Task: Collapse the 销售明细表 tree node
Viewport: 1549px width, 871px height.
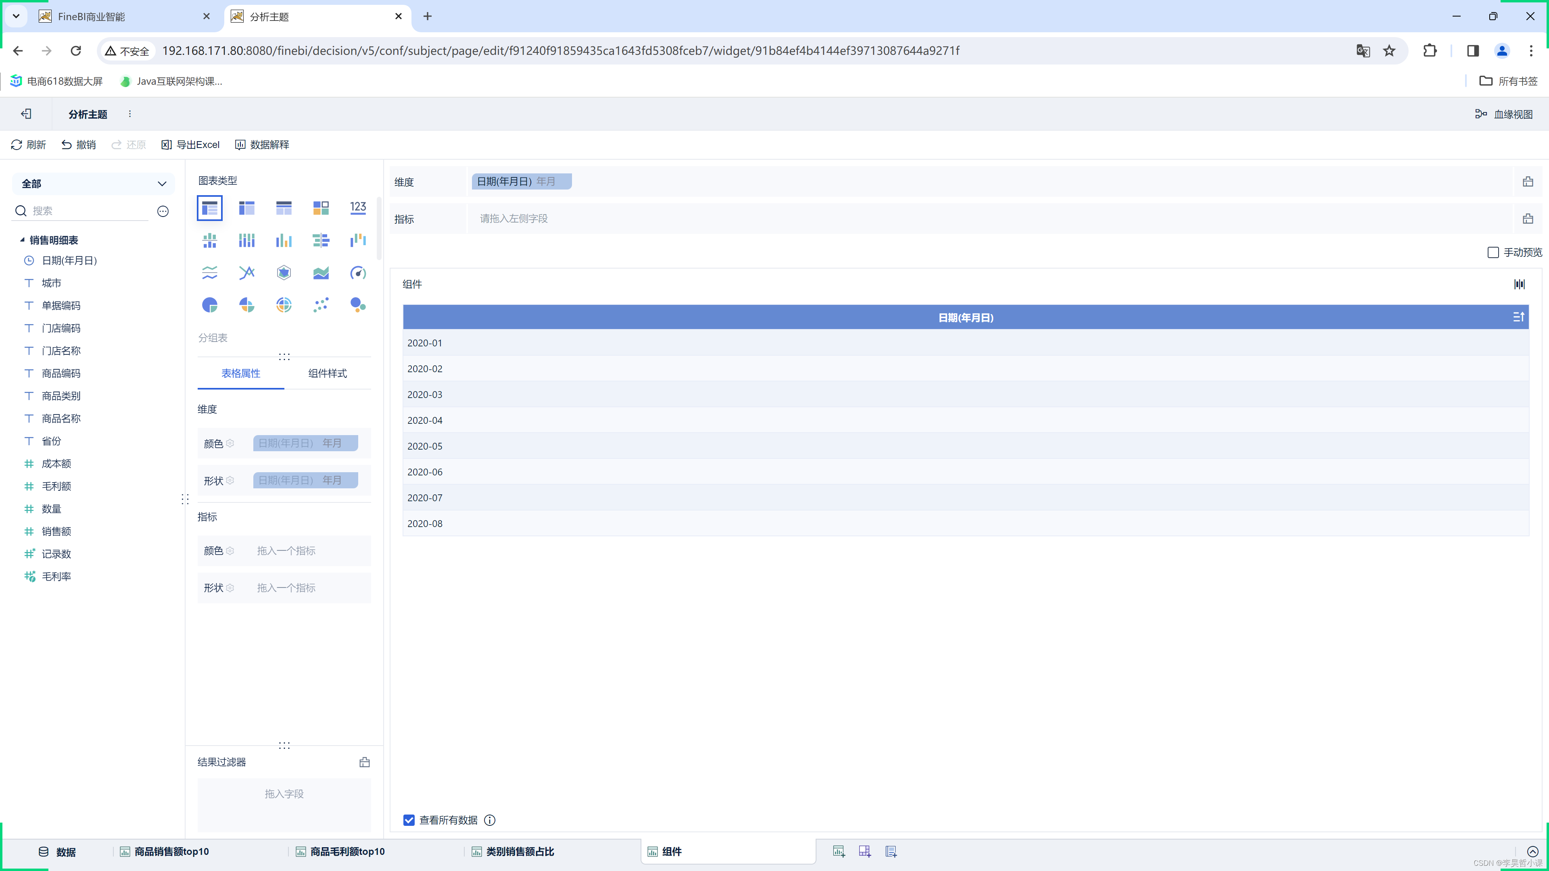Action: [22, 240]
